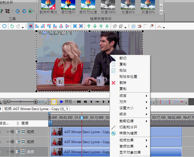Click the blue-red fit size icon
194x157 pixels.
pos(81,26)
